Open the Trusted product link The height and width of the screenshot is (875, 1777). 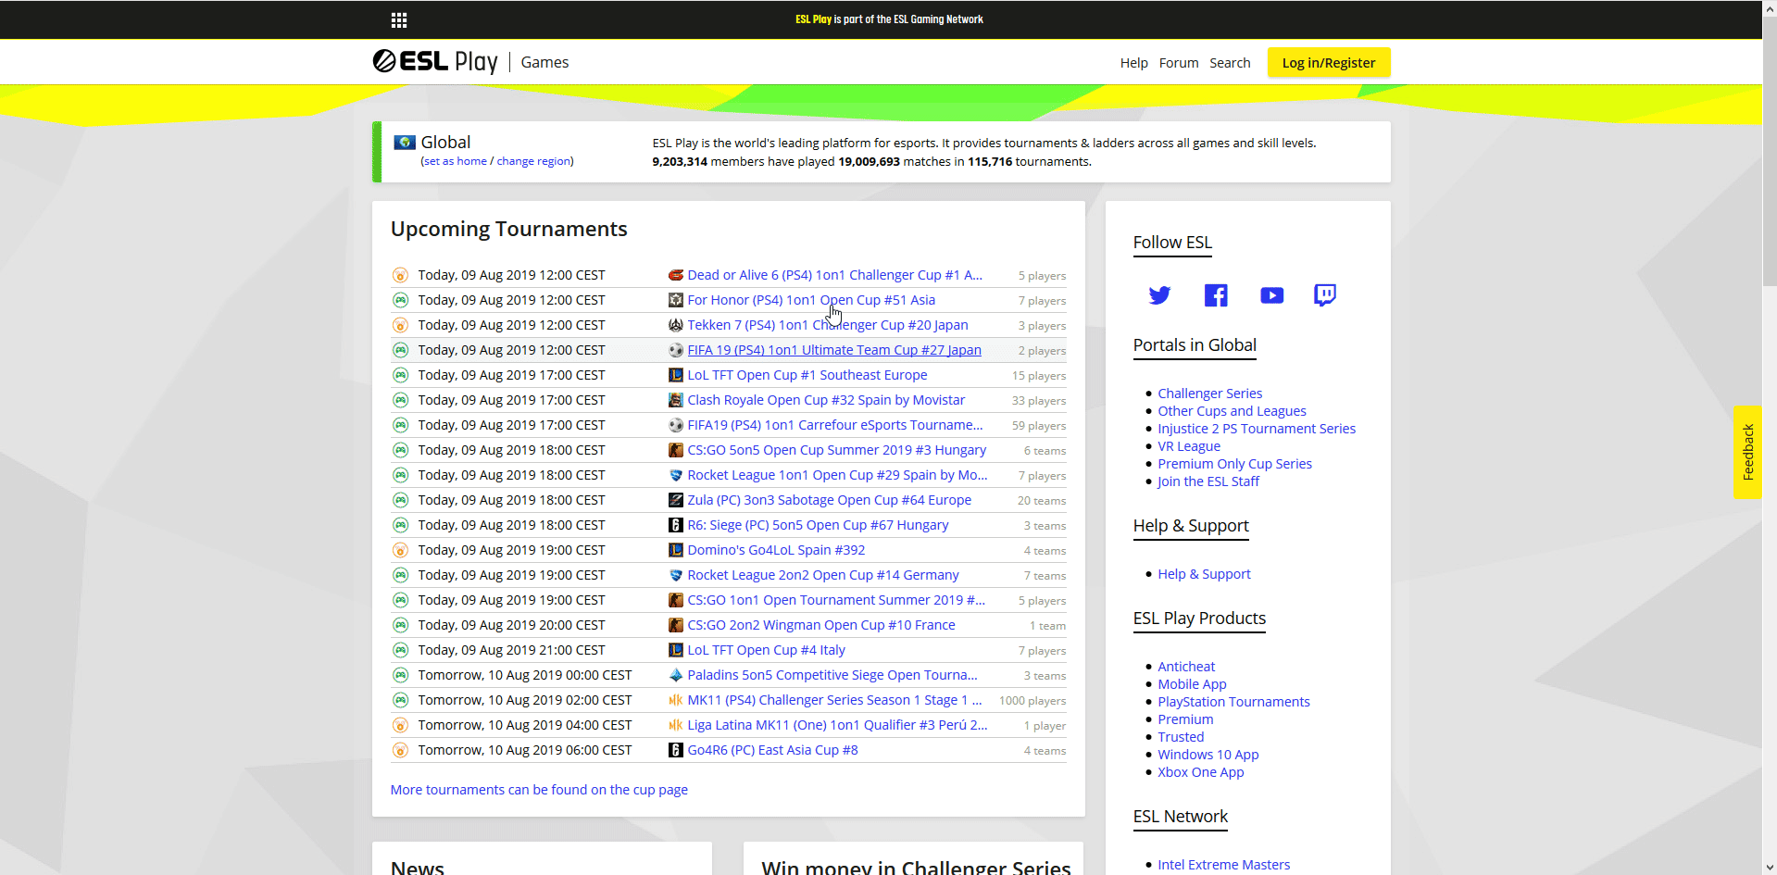[1181, 737]
